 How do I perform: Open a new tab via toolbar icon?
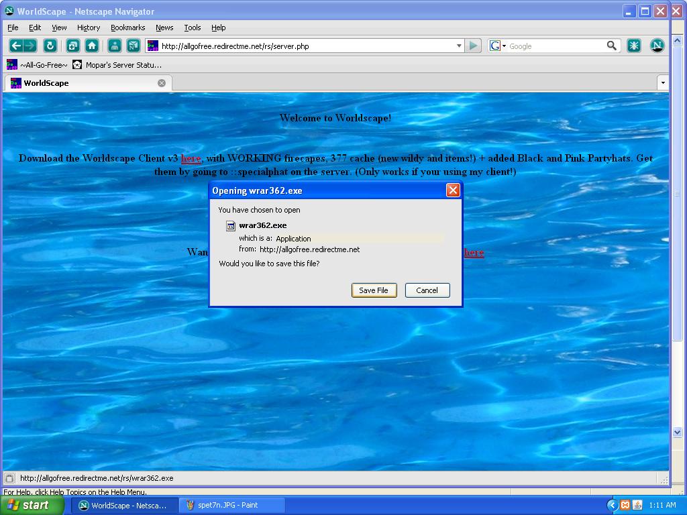(72, 46)
